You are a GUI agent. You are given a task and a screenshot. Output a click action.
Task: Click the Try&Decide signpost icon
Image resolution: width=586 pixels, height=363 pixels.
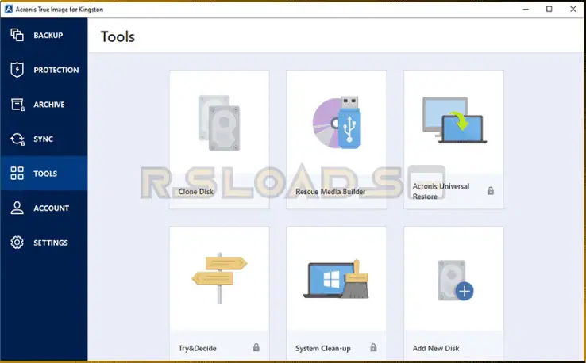(219, 278)
